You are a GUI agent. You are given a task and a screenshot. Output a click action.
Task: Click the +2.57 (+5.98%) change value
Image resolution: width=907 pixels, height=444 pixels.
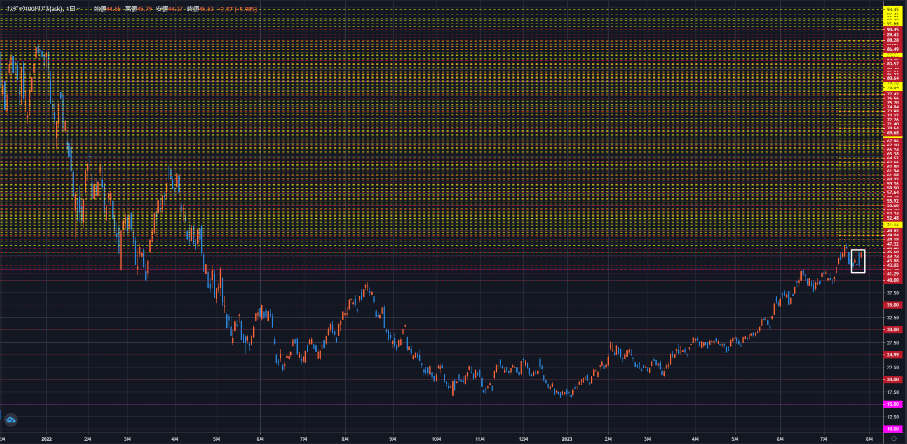tap(237, 9)
